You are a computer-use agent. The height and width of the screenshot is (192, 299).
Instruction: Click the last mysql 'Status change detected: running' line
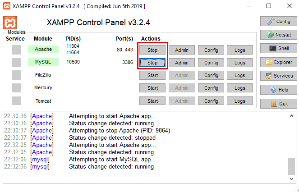click(x=111, y=166)
